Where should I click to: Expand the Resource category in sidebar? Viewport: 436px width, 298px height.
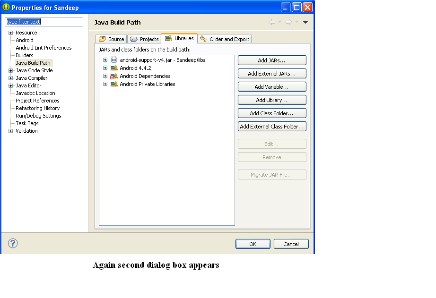10,33
